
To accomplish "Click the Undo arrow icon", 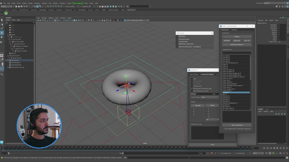I will [x=24, y=6].
